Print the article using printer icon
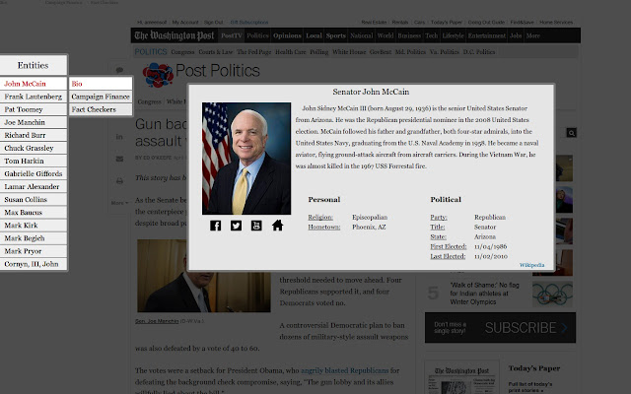 119,181
